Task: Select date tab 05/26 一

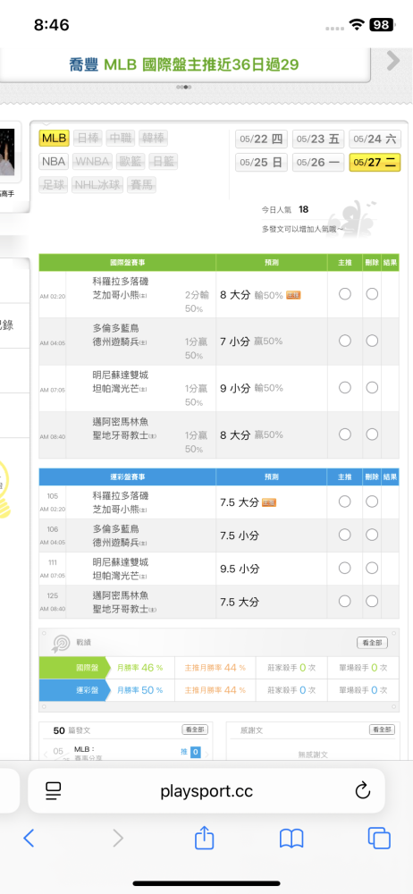Action: pyautogui.click(x=318, y=163)
